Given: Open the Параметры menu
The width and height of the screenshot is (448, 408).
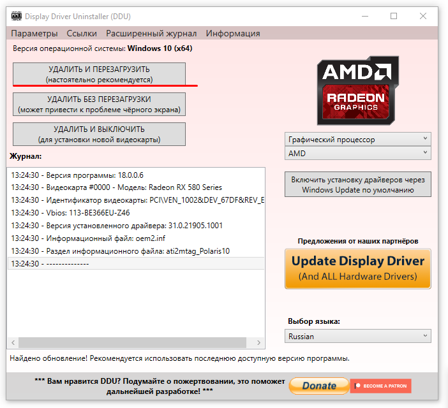Looking at the screenshot, I should click(34, 33).
